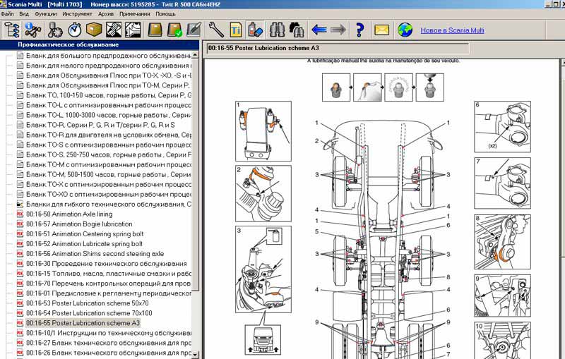Image resolution: width=565 pixels, height=359 pixels.
Task: Select '00:16-51 Animation Centering spring bolt'
Action: (85, 234)
